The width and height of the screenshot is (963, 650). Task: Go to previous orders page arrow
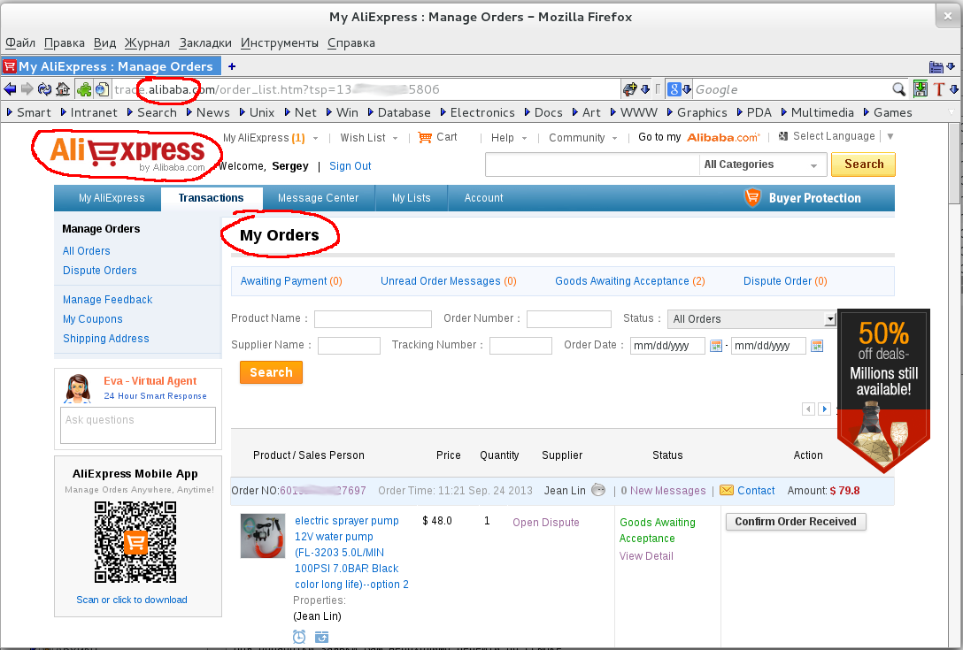(x=808, y=409)
